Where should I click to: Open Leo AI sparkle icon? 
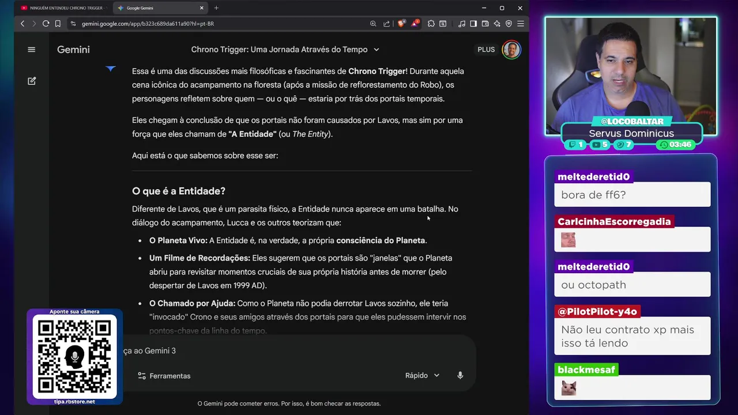point(497,24)
